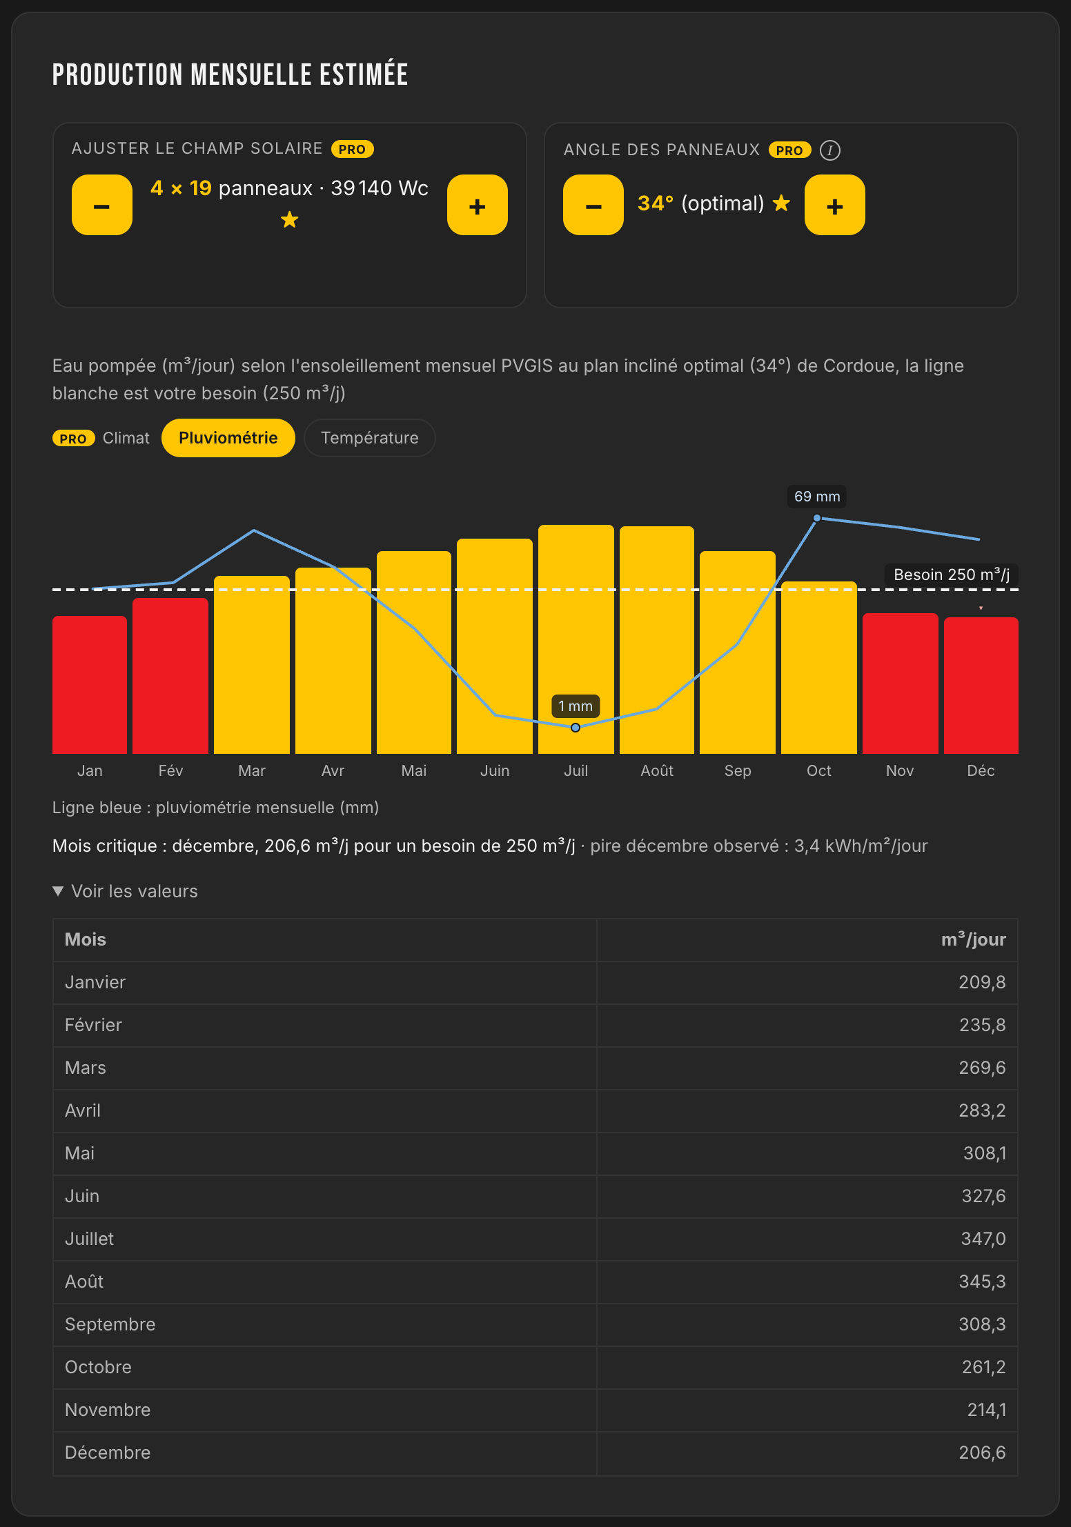Click the Mai axis label under the chart

pos(414,770)
